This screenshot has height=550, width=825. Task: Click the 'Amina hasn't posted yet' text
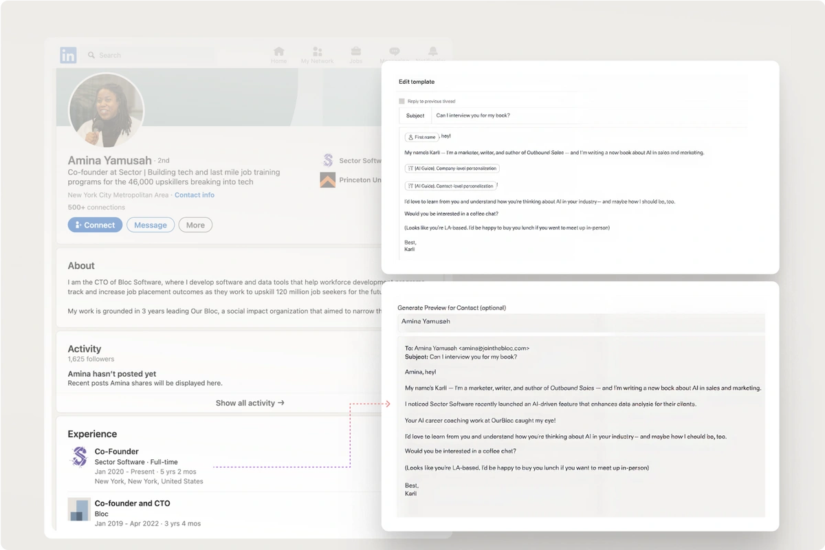click(111, 374)
